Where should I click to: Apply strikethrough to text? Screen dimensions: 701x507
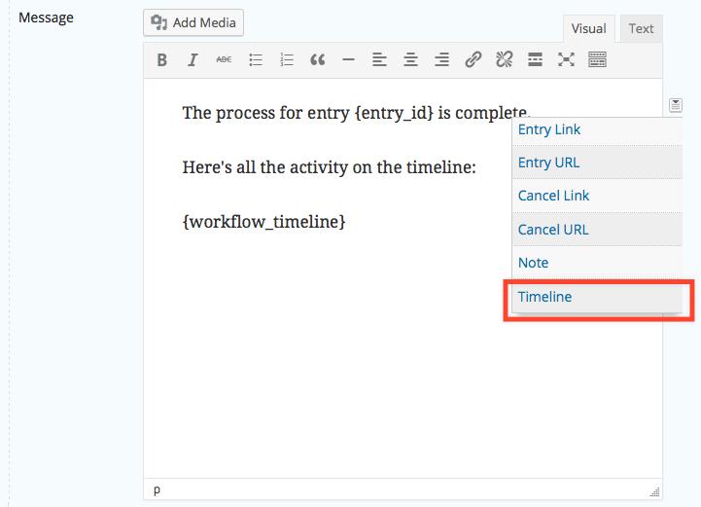click(224, 60)
